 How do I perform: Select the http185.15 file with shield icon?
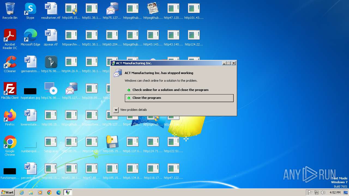coord(71,11)
